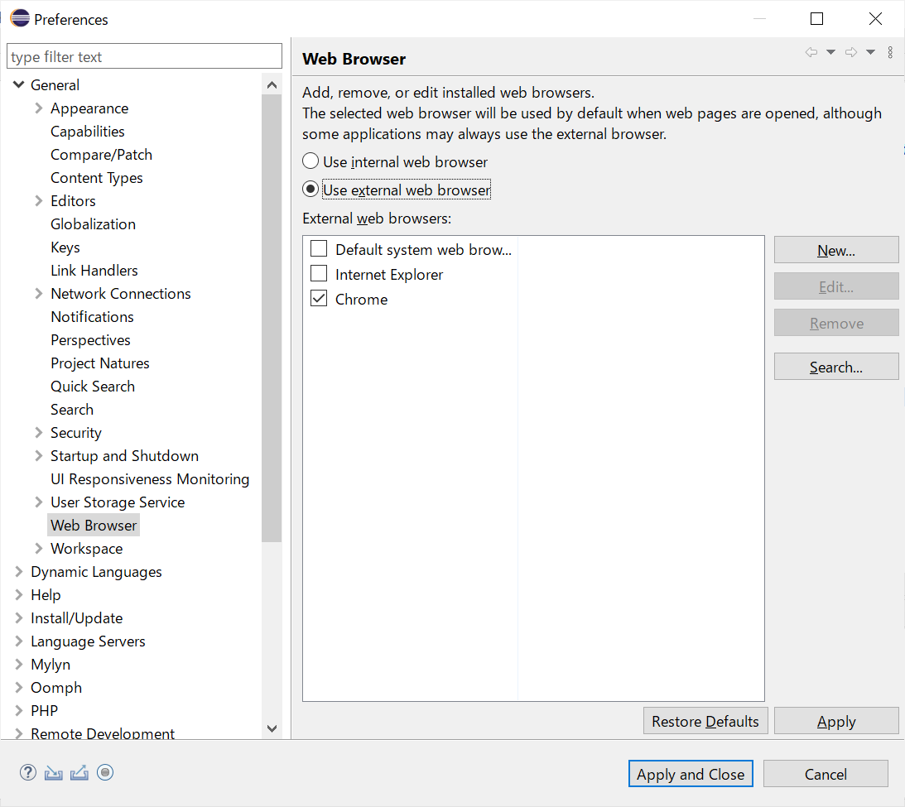Screen dimensions: 905x807
Task: Maximize the Preferences window
Action: (x=816, y=18)
